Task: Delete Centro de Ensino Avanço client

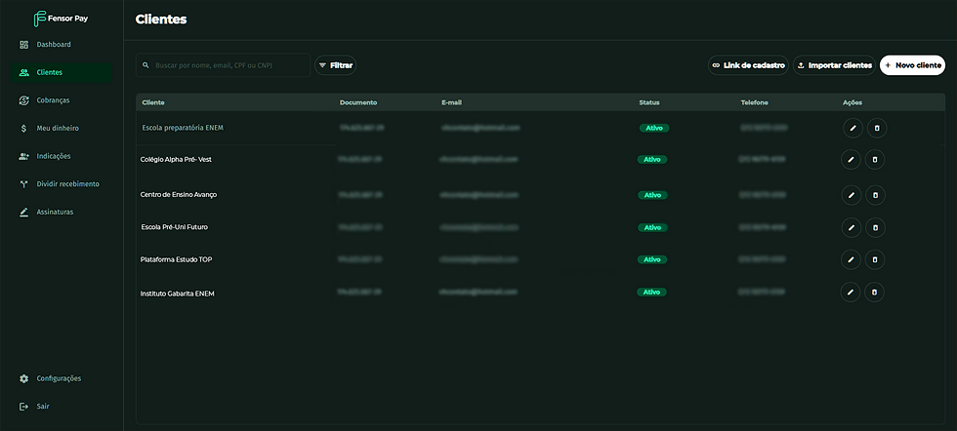Action: tap(875, 195)
